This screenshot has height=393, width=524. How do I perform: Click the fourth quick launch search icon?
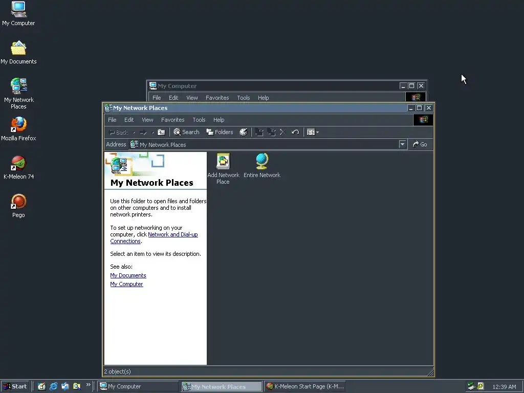pyautogui.click(x=77, y=386)
